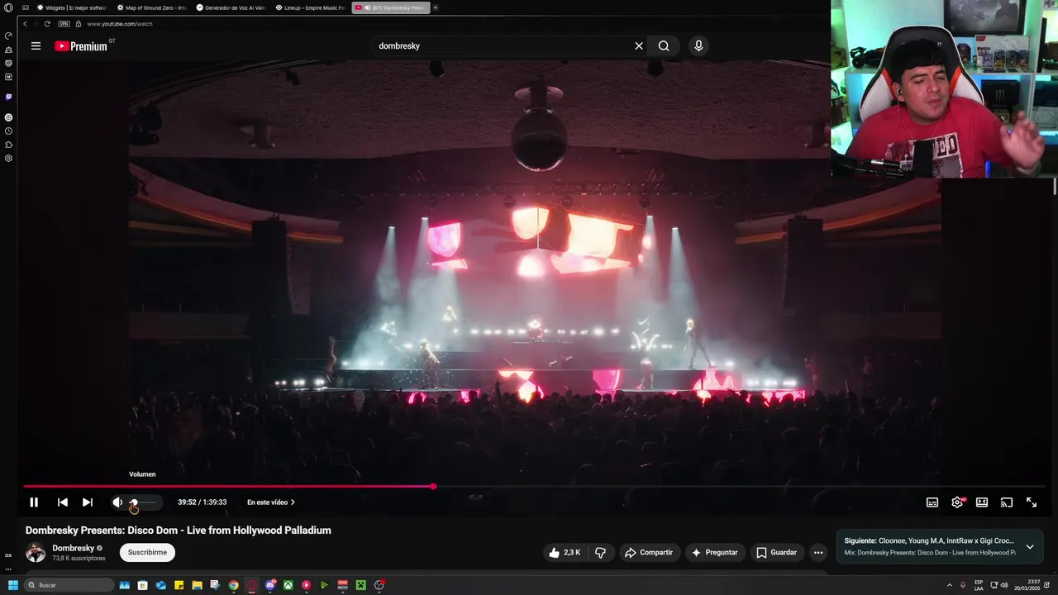The width and height of the screenshot is (1058, 595).
Task: Switch to the 'Map of Ground Zero' tab
Action: (x=152, y=7)
